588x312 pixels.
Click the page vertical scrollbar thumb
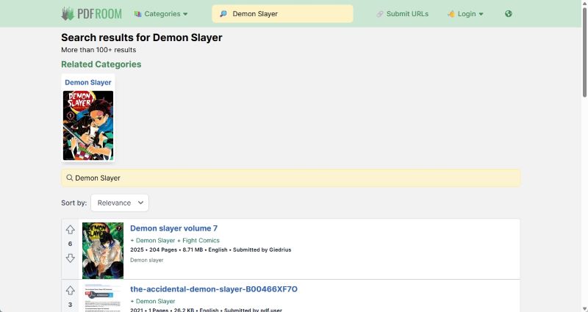click(584, 52)
